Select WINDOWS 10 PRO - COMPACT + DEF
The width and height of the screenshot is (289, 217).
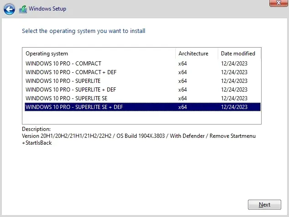(x=142, y=72)
